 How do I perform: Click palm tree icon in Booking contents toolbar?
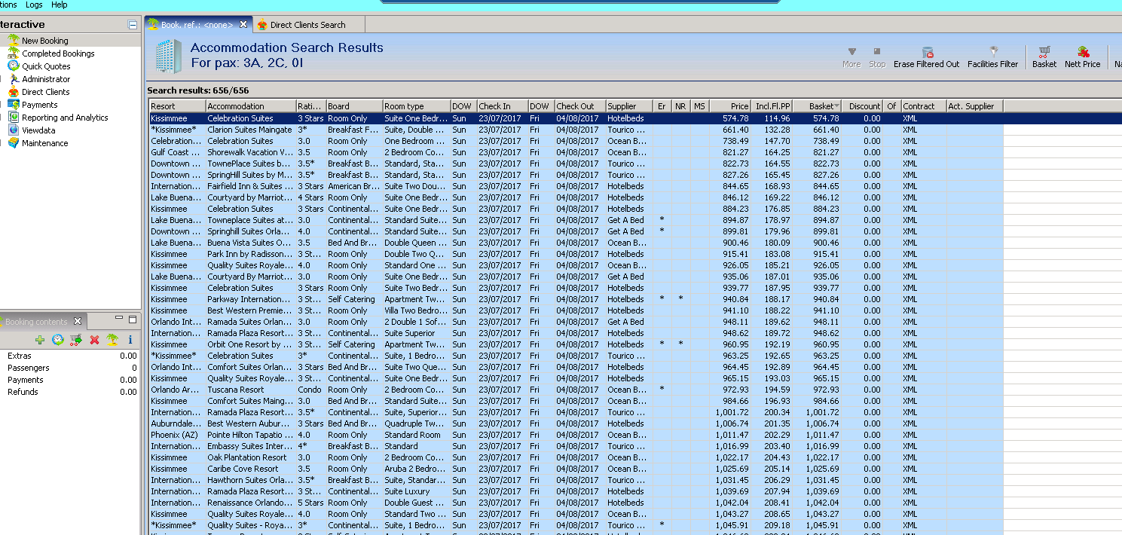(112, 340)
